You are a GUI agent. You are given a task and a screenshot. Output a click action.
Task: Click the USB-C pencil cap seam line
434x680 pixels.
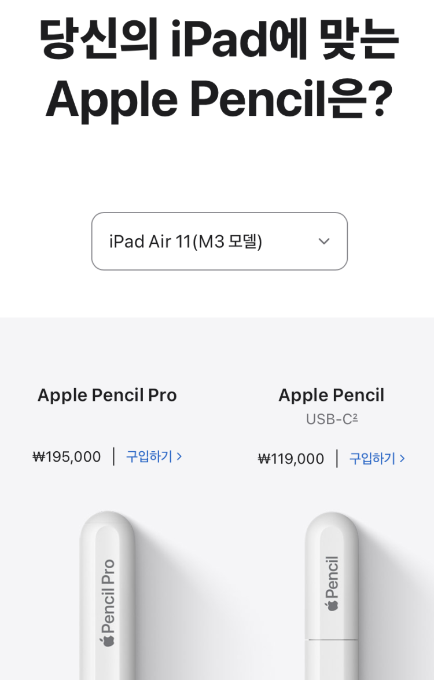click(332, 639)
